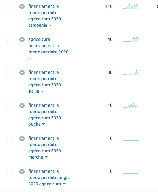The height and width of the screenshot is (192, 158).
Task: Add 'puglia 2020 agricoltura' keyword using plus icon
Action: (22, 172)
